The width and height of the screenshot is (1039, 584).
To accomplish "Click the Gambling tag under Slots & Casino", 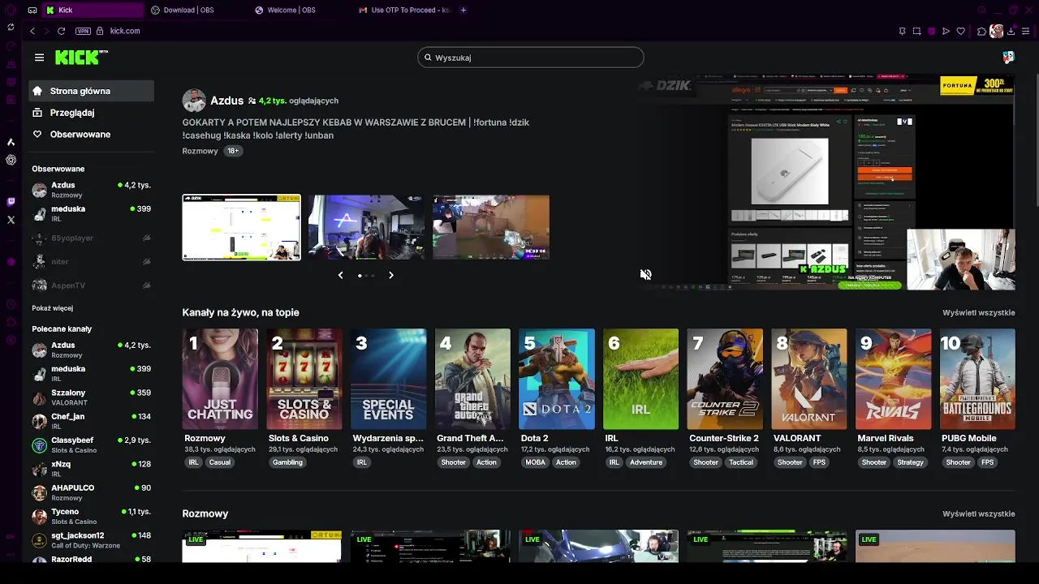I will click(x=287, y=462).
